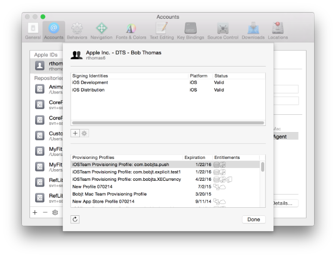Select the iOS Development signing identity
This screenshot has width=336, height=257.
[89, 83]
